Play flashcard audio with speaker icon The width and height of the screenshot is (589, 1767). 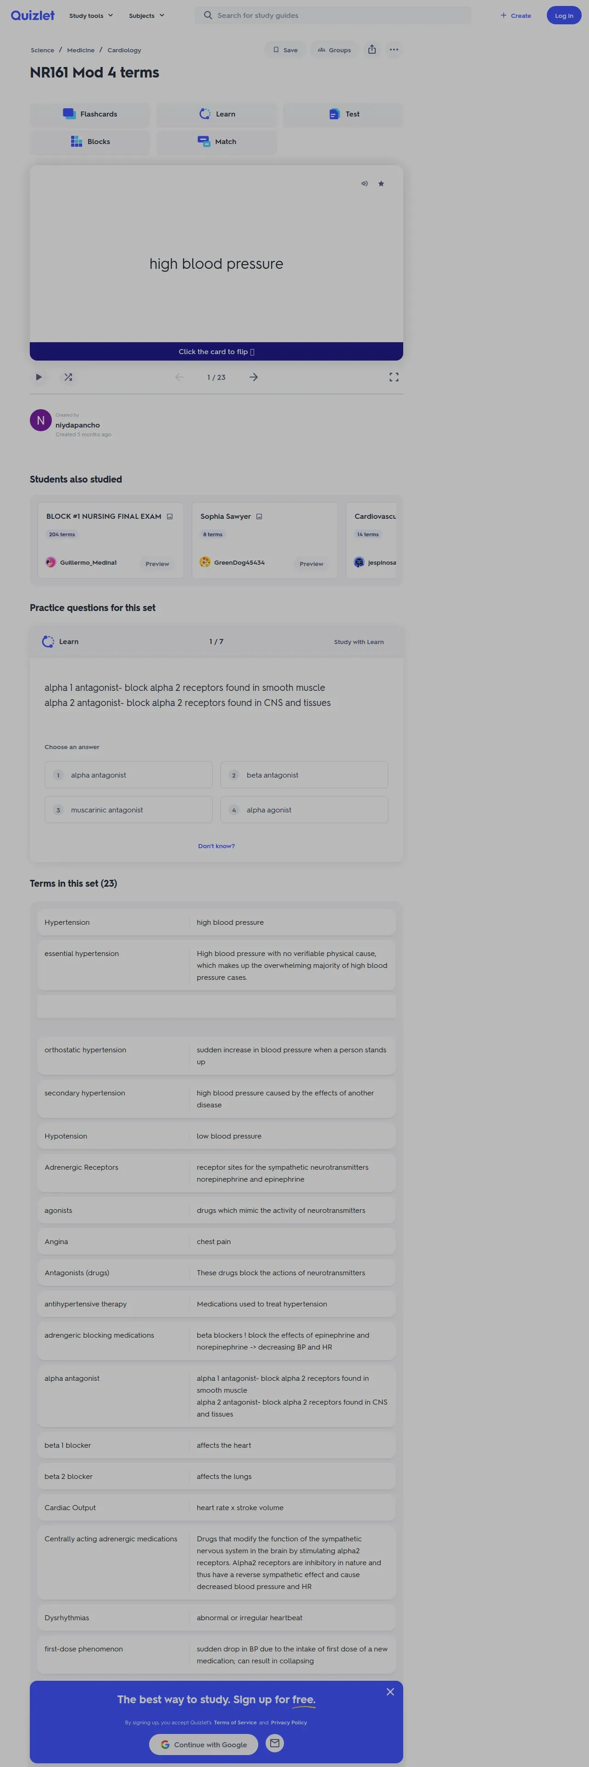[x=364, y=184]
